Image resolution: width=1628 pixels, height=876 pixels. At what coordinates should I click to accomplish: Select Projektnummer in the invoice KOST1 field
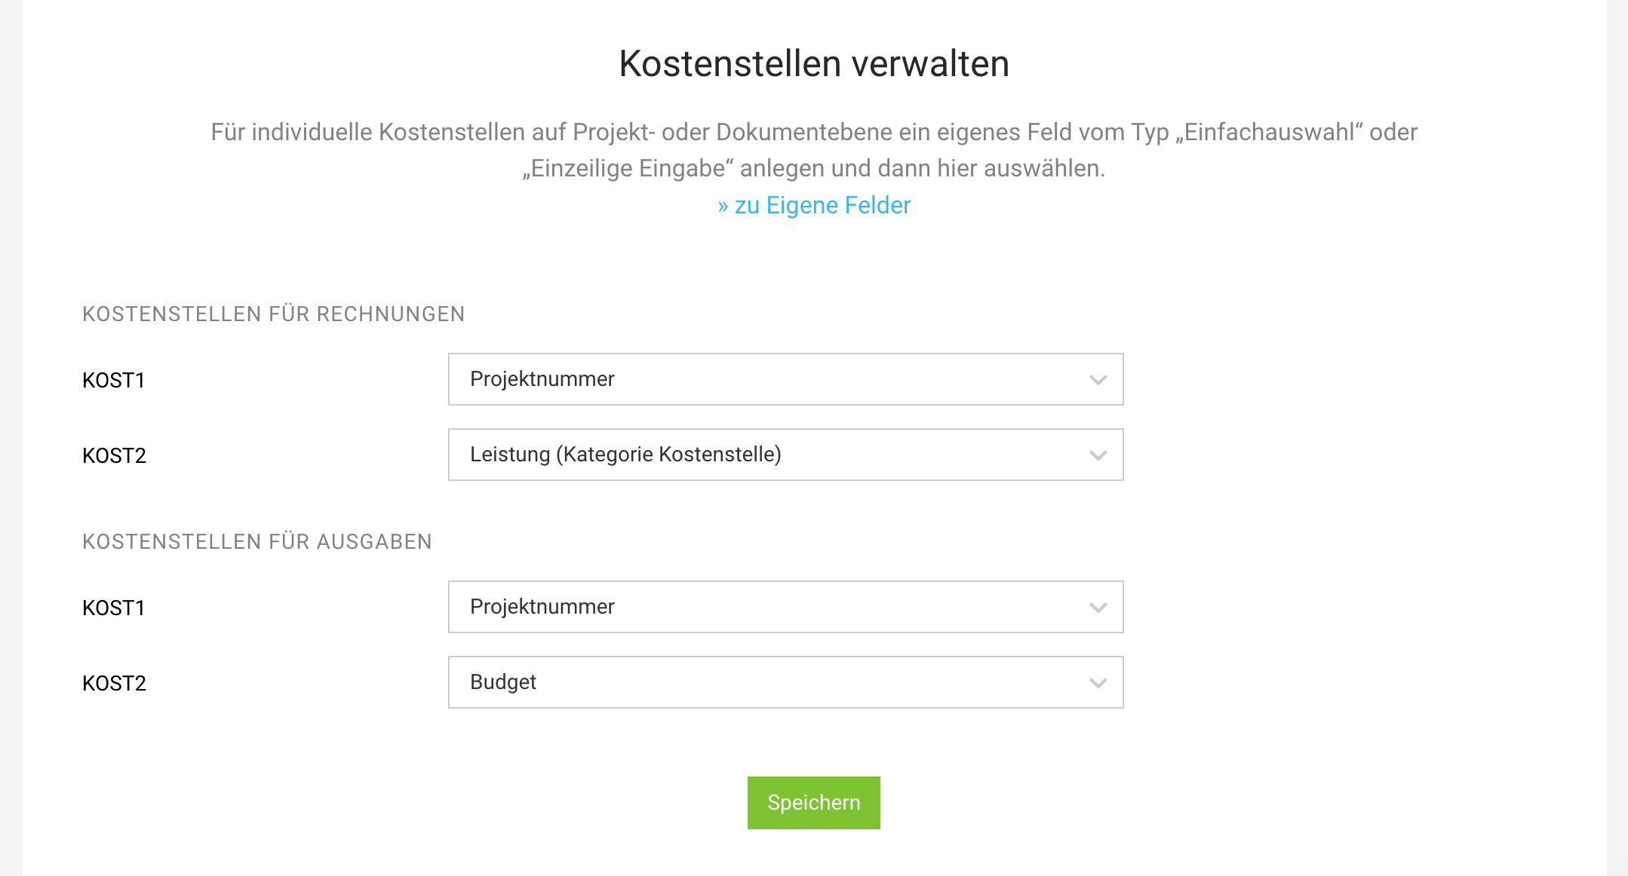pos(542,379)
